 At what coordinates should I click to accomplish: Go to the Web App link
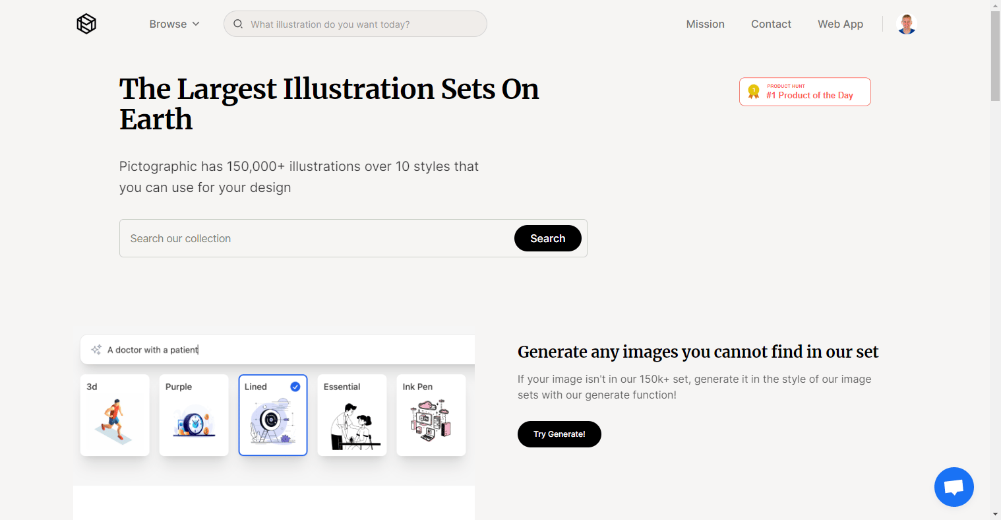click(x=840, y=24)
